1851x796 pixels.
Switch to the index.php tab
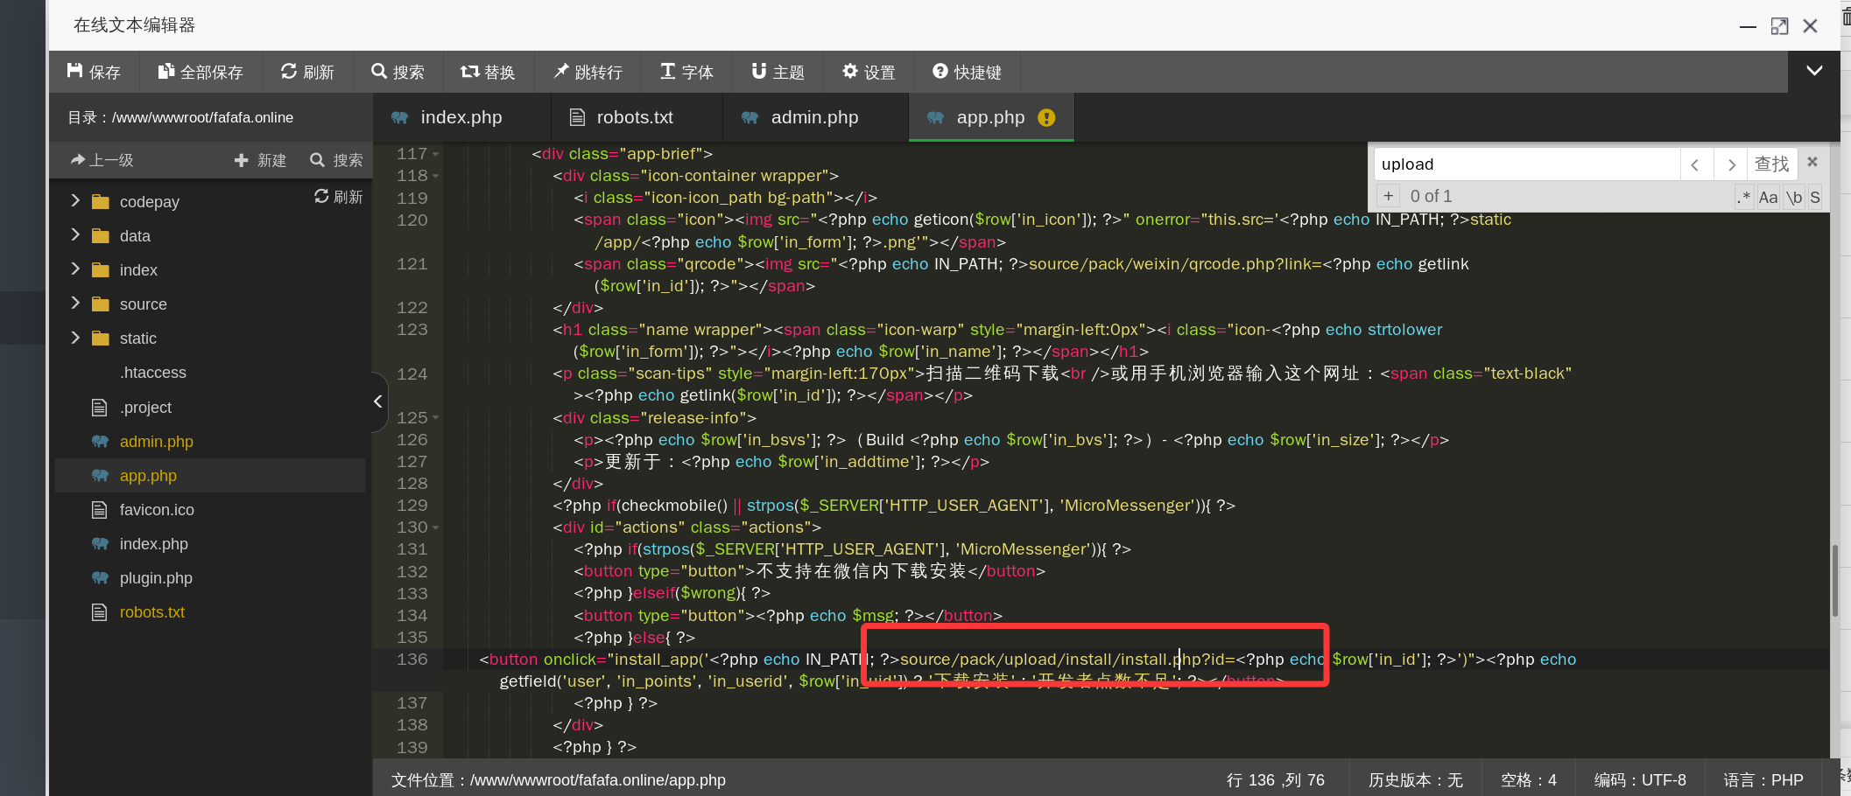[x=461, y=117]
